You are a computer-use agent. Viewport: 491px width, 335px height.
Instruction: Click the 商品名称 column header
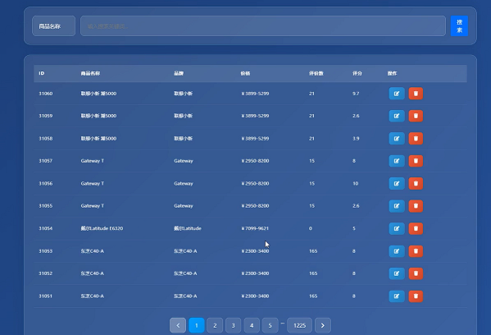[90, 73]
